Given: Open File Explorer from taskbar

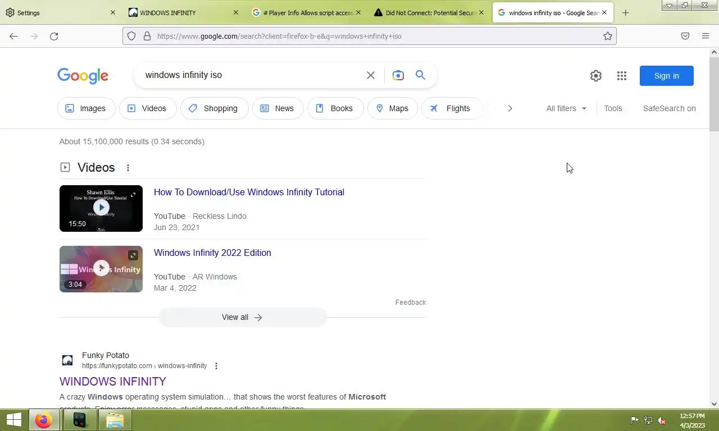Looking at the screenshot, I should pyautogui.click(x=115, y=420).
